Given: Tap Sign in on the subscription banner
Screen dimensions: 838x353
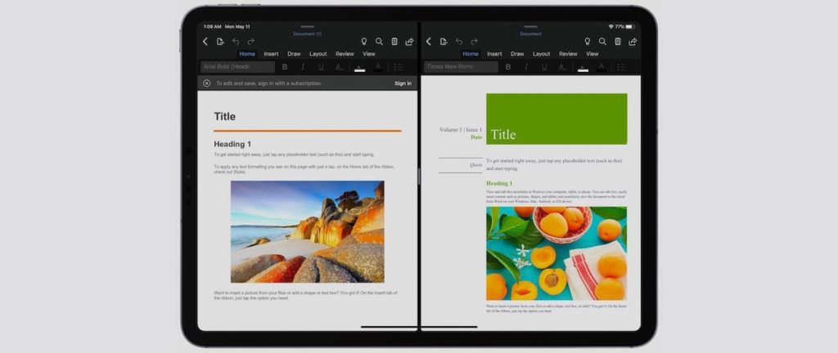Looking at the screenshot, I should point(403,83).
